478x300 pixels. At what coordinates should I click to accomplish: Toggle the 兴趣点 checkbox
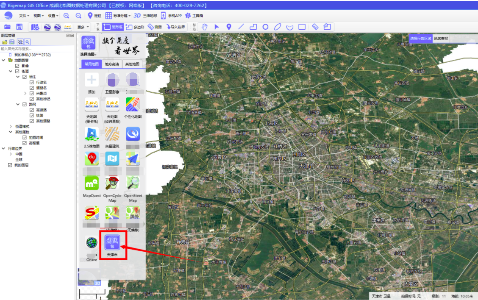pyautogui.click(x=32, y=93)
